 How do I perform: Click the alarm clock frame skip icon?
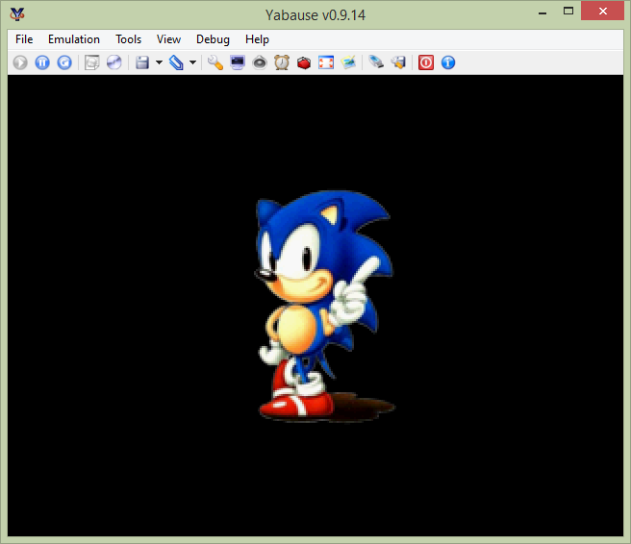(x=282, y=62)
